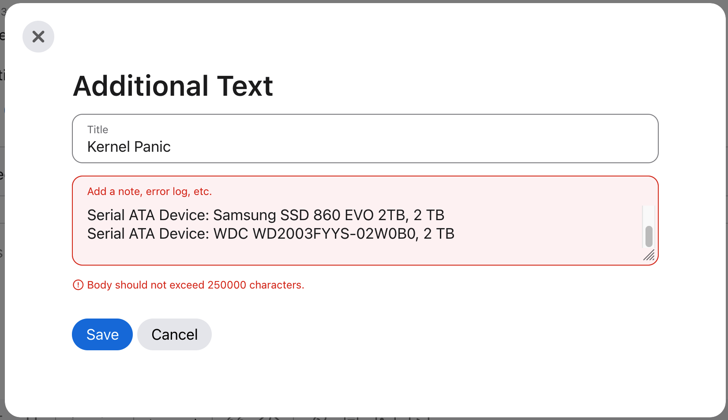Click the "Title" field label

98,130
